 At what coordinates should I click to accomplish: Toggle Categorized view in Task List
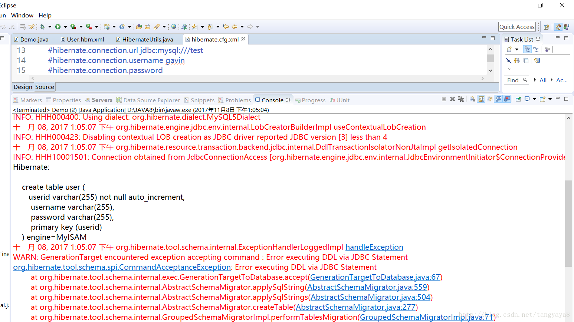point(527,49)
